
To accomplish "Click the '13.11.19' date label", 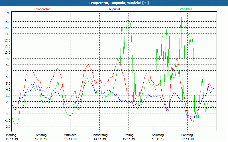I will 70,139.
